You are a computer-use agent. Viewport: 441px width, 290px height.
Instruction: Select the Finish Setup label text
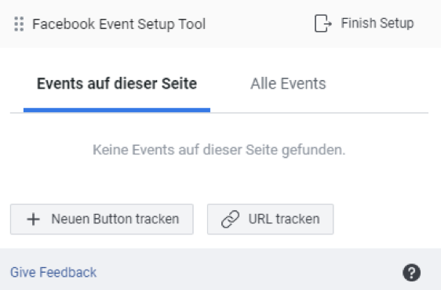click(x=377, y=23)
